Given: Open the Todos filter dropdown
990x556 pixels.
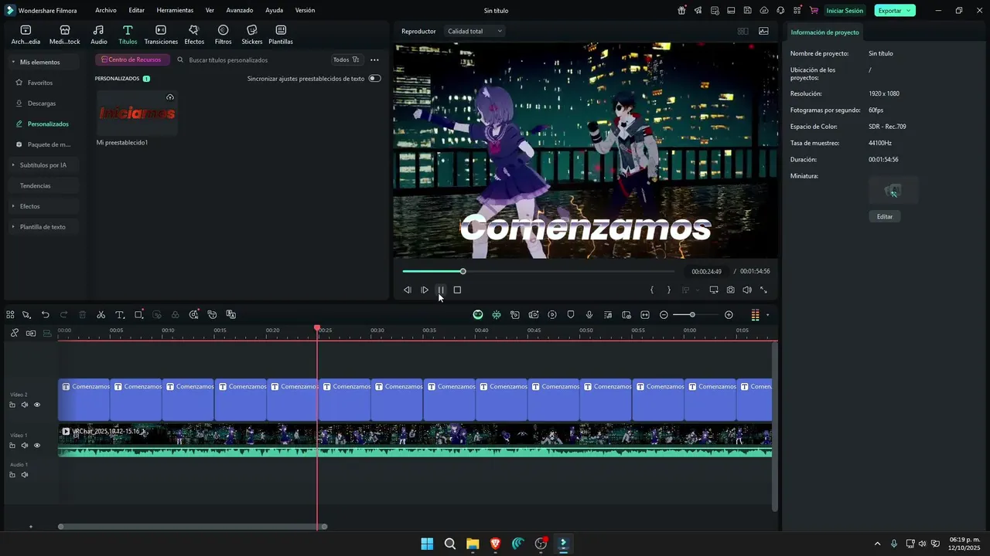Looking at the screenshot, I should [346, 59].
